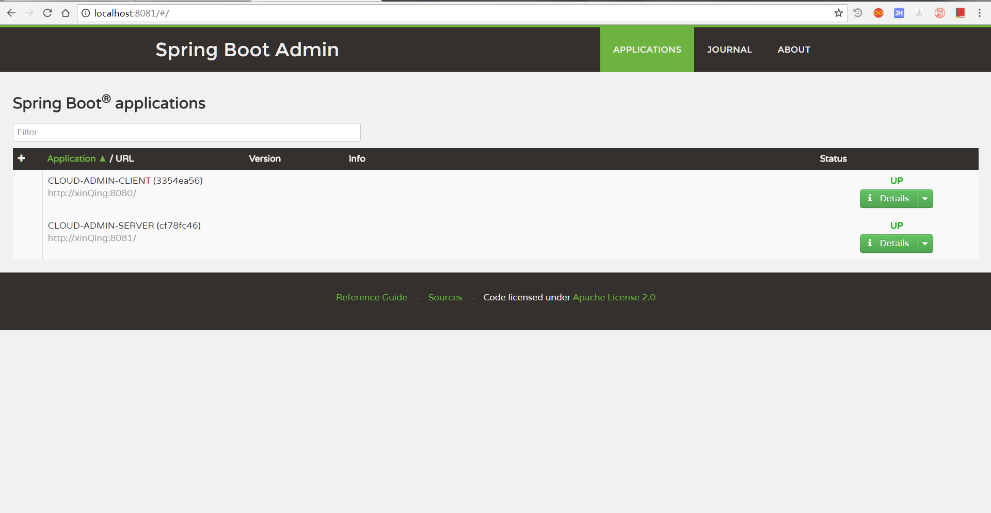Click the Spring Boot Admin title
The height and width of the screenshot is (513, 991).
click(247, 50)
